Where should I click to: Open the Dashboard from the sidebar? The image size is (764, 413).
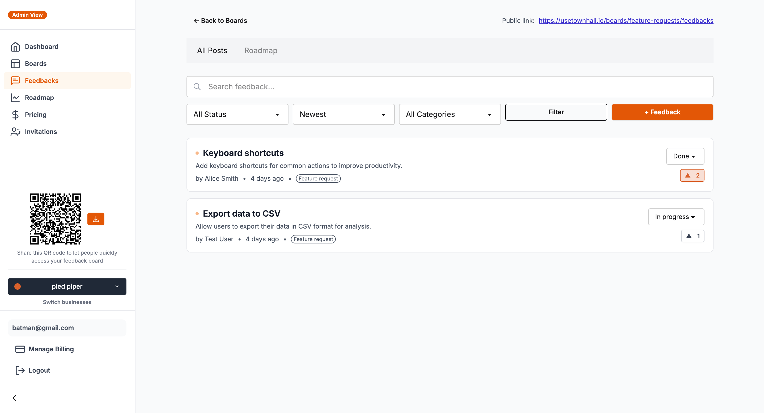coord(15,47)
